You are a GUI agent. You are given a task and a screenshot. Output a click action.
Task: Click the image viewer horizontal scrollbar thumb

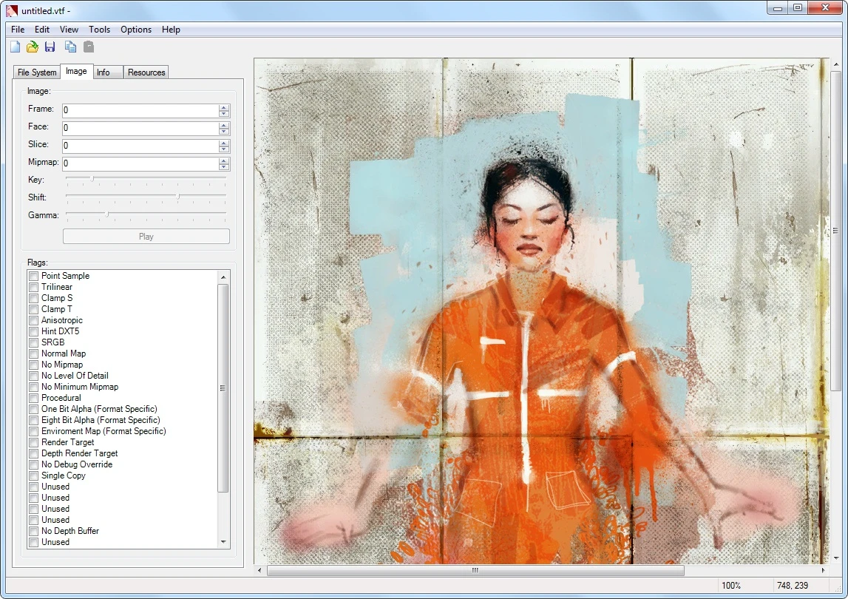(475, 570)
